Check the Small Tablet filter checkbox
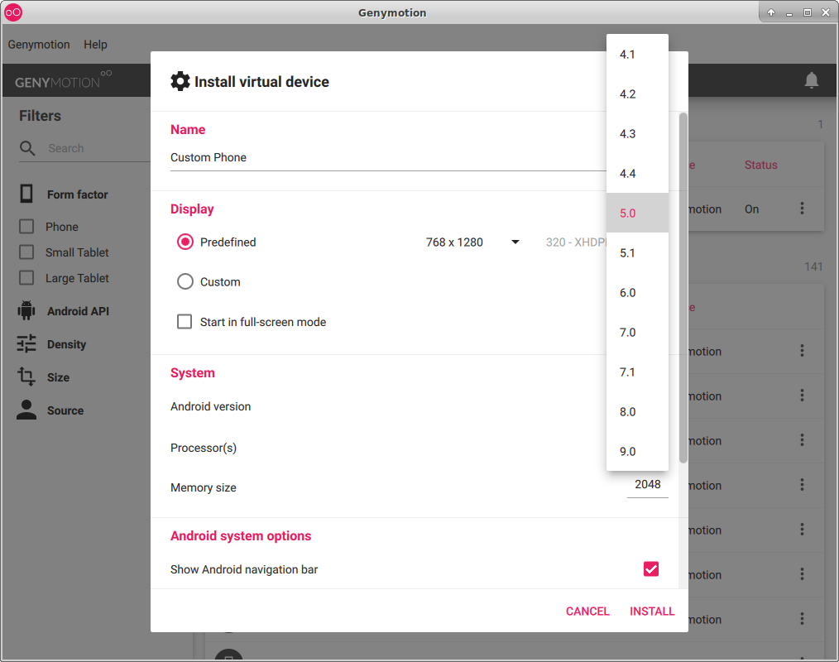This screenshot has width=839, height=662. 26,252
